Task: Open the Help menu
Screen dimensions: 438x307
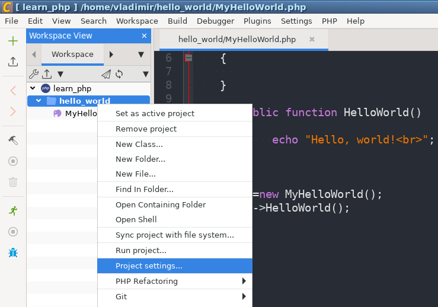Action: tap(356, 21)
